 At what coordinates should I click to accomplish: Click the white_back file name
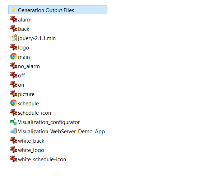(31, 141)
